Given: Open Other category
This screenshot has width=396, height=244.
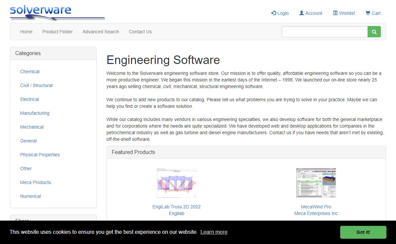Looking at the screenshot, I should (x=26, y=168).
